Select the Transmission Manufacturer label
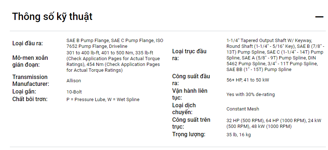This screenshot has height=150, width=328. pyautogui.click(x=31, y=80)
